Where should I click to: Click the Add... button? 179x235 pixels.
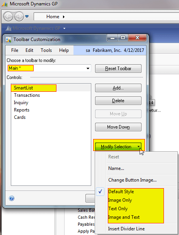118,88
